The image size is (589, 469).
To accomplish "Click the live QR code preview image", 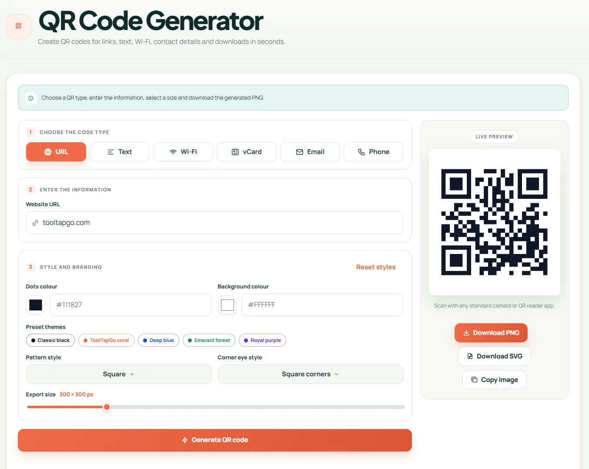I will [x=494, y=222].
